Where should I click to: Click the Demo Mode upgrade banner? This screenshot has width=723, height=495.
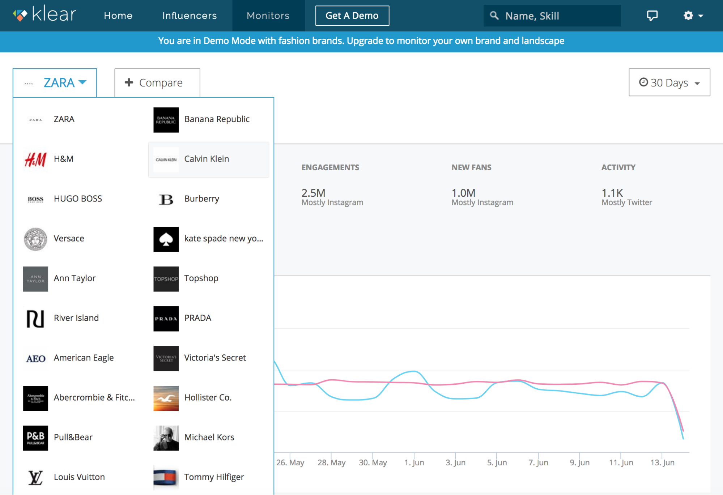tap(361, 41)
